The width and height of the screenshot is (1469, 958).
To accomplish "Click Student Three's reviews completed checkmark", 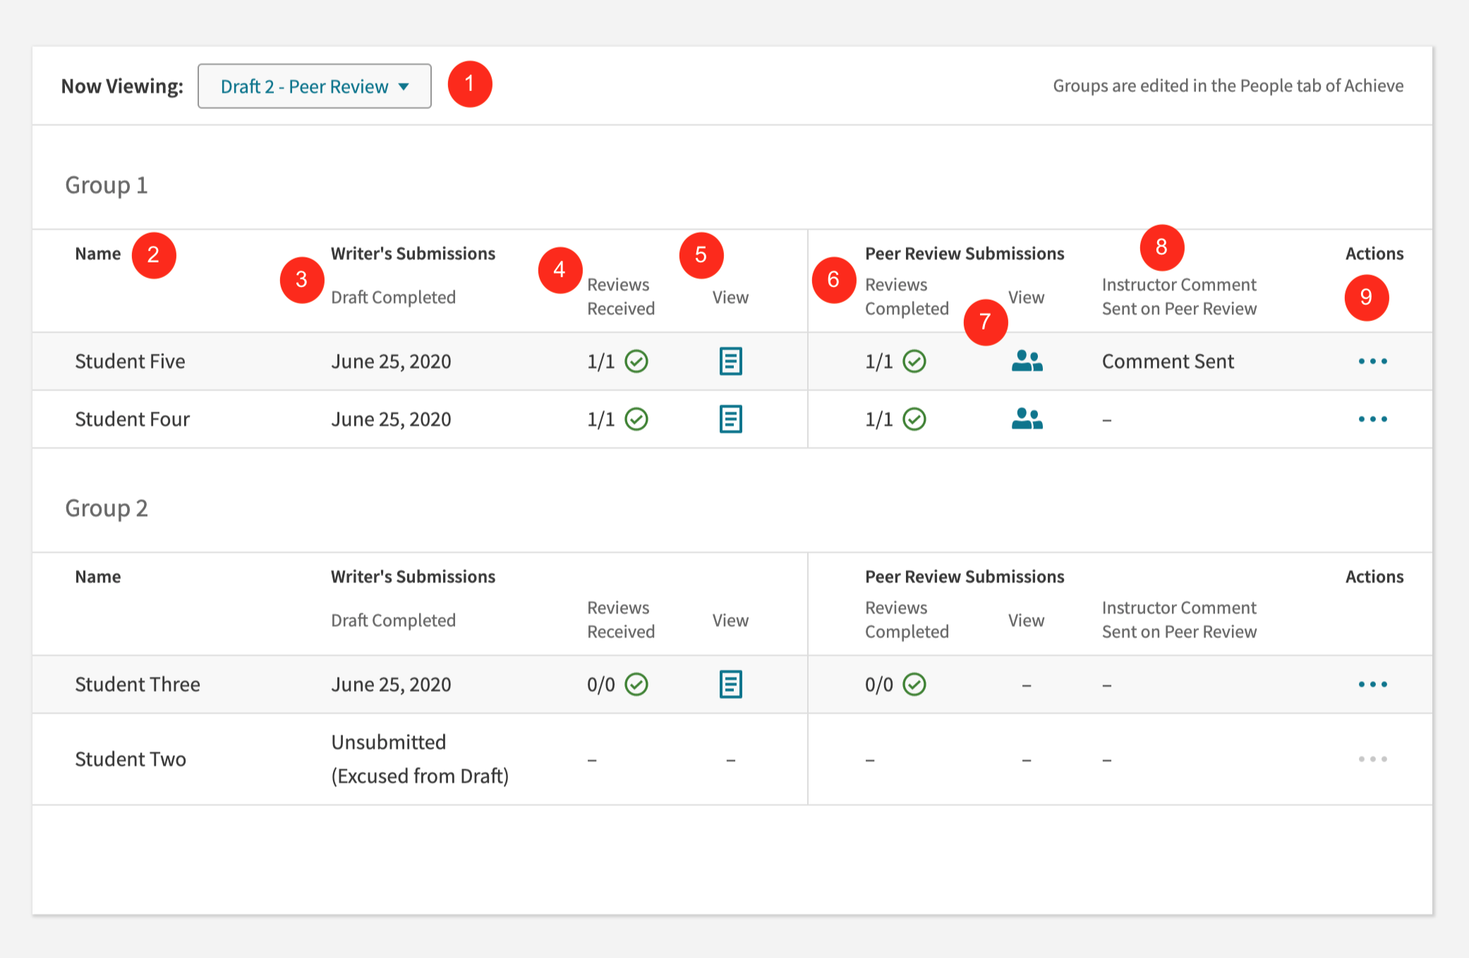I will pyautogui.click(x=914, y=684).
